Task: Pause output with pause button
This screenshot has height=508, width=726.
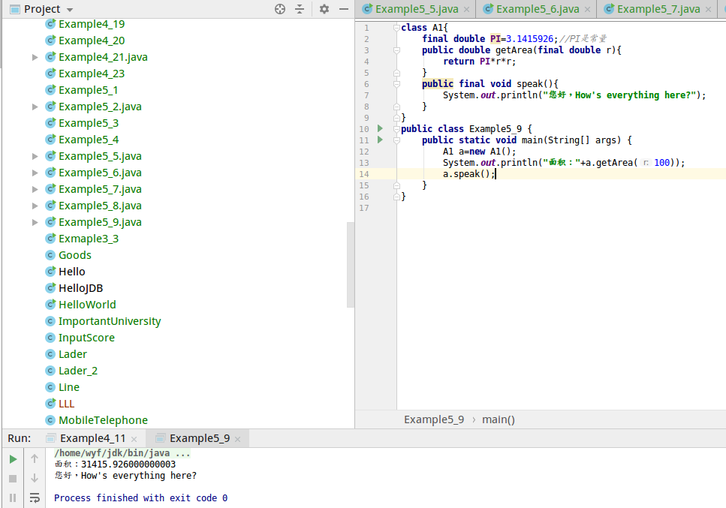Action: click(x=13, y=497)
